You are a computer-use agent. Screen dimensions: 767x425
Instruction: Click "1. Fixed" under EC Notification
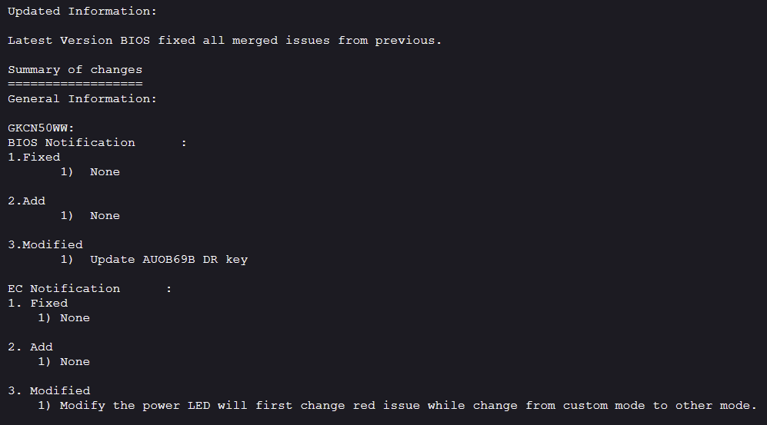tap(38, 303)
